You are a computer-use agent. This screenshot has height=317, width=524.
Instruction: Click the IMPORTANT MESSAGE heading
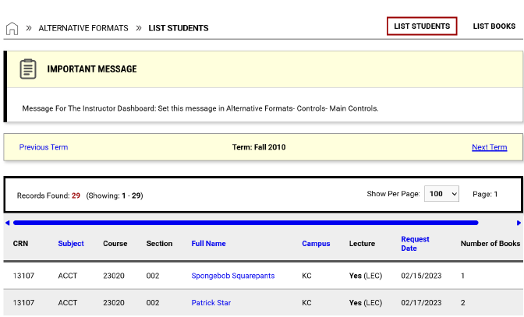92,69
